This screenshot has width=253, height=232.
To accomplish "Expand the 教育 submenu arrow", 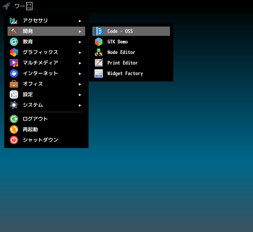I will coord(80,42).
